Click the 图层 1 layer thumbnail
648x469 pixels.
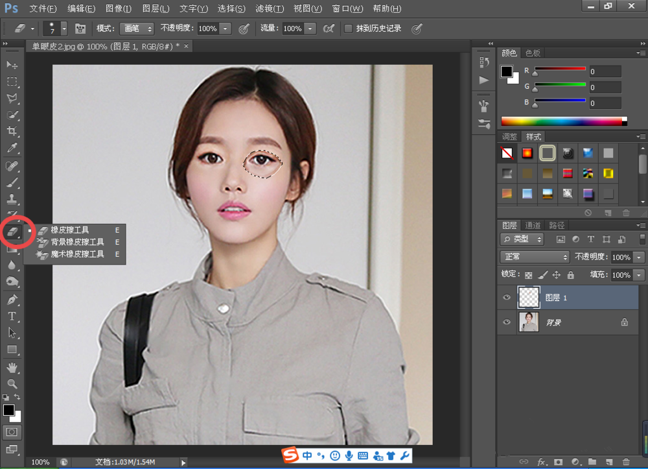pyautogui.click(x=529, y=298)
